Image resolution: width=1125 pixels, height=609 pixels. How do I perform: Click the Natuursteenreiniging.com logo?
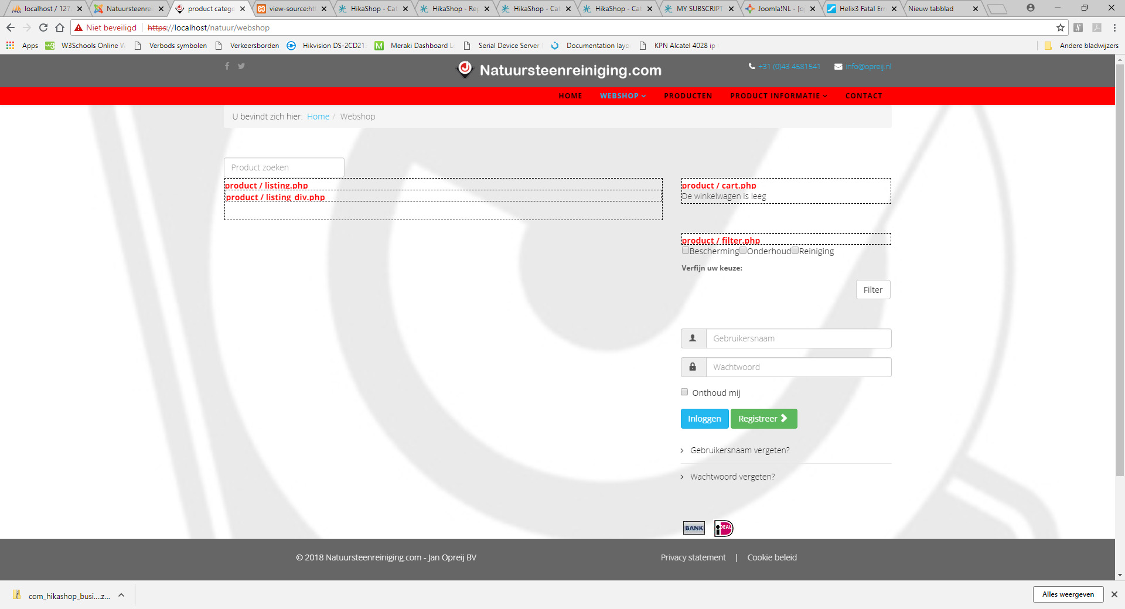[559, 70]
